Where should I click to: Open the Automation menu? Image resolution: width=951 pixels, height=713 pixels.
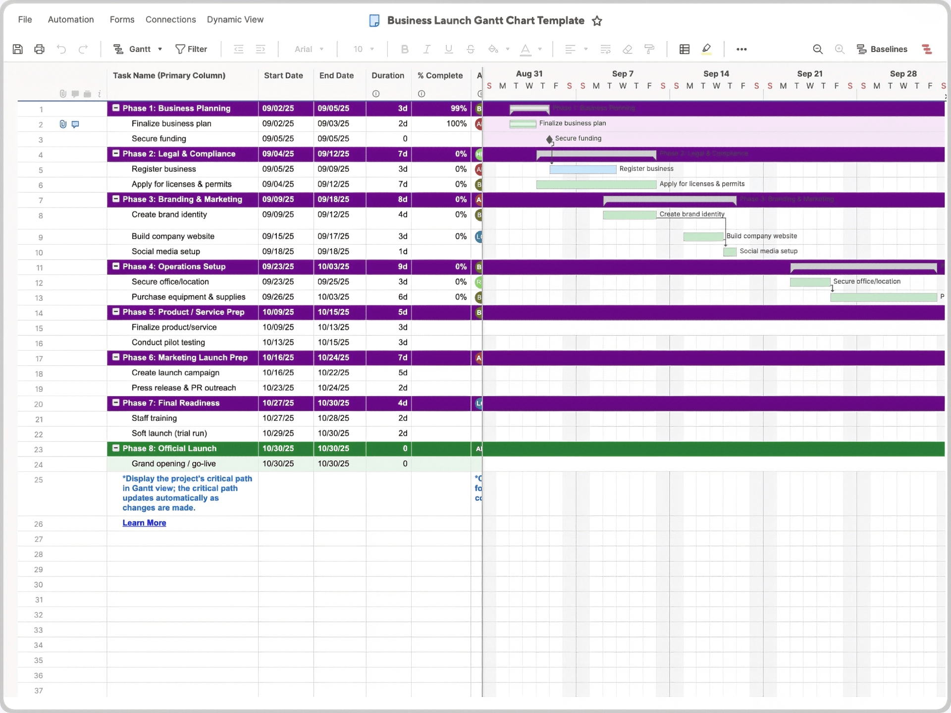click(x=70, y=20)
